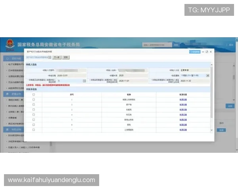Click up chevron in background right panel
This screenshot has height=190, width=238.
pyautogui.click(x=234, y=66)
